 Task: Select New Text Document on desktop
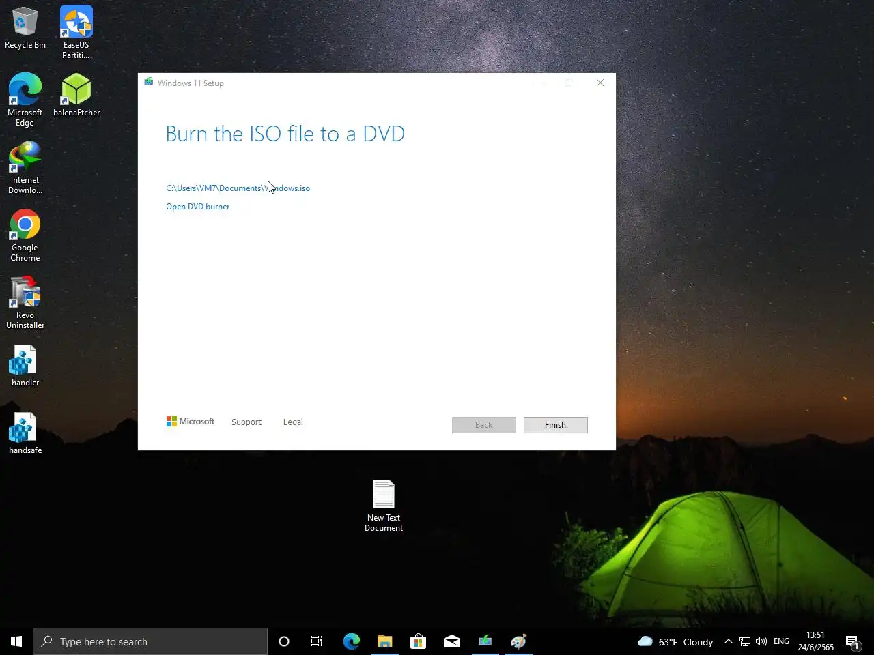[384, 506]
